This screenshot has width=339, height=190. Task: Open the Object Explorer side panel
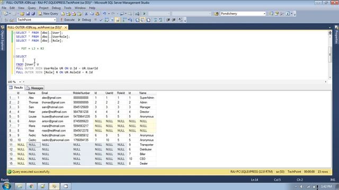pyautogui.click(x=3, y=38)
